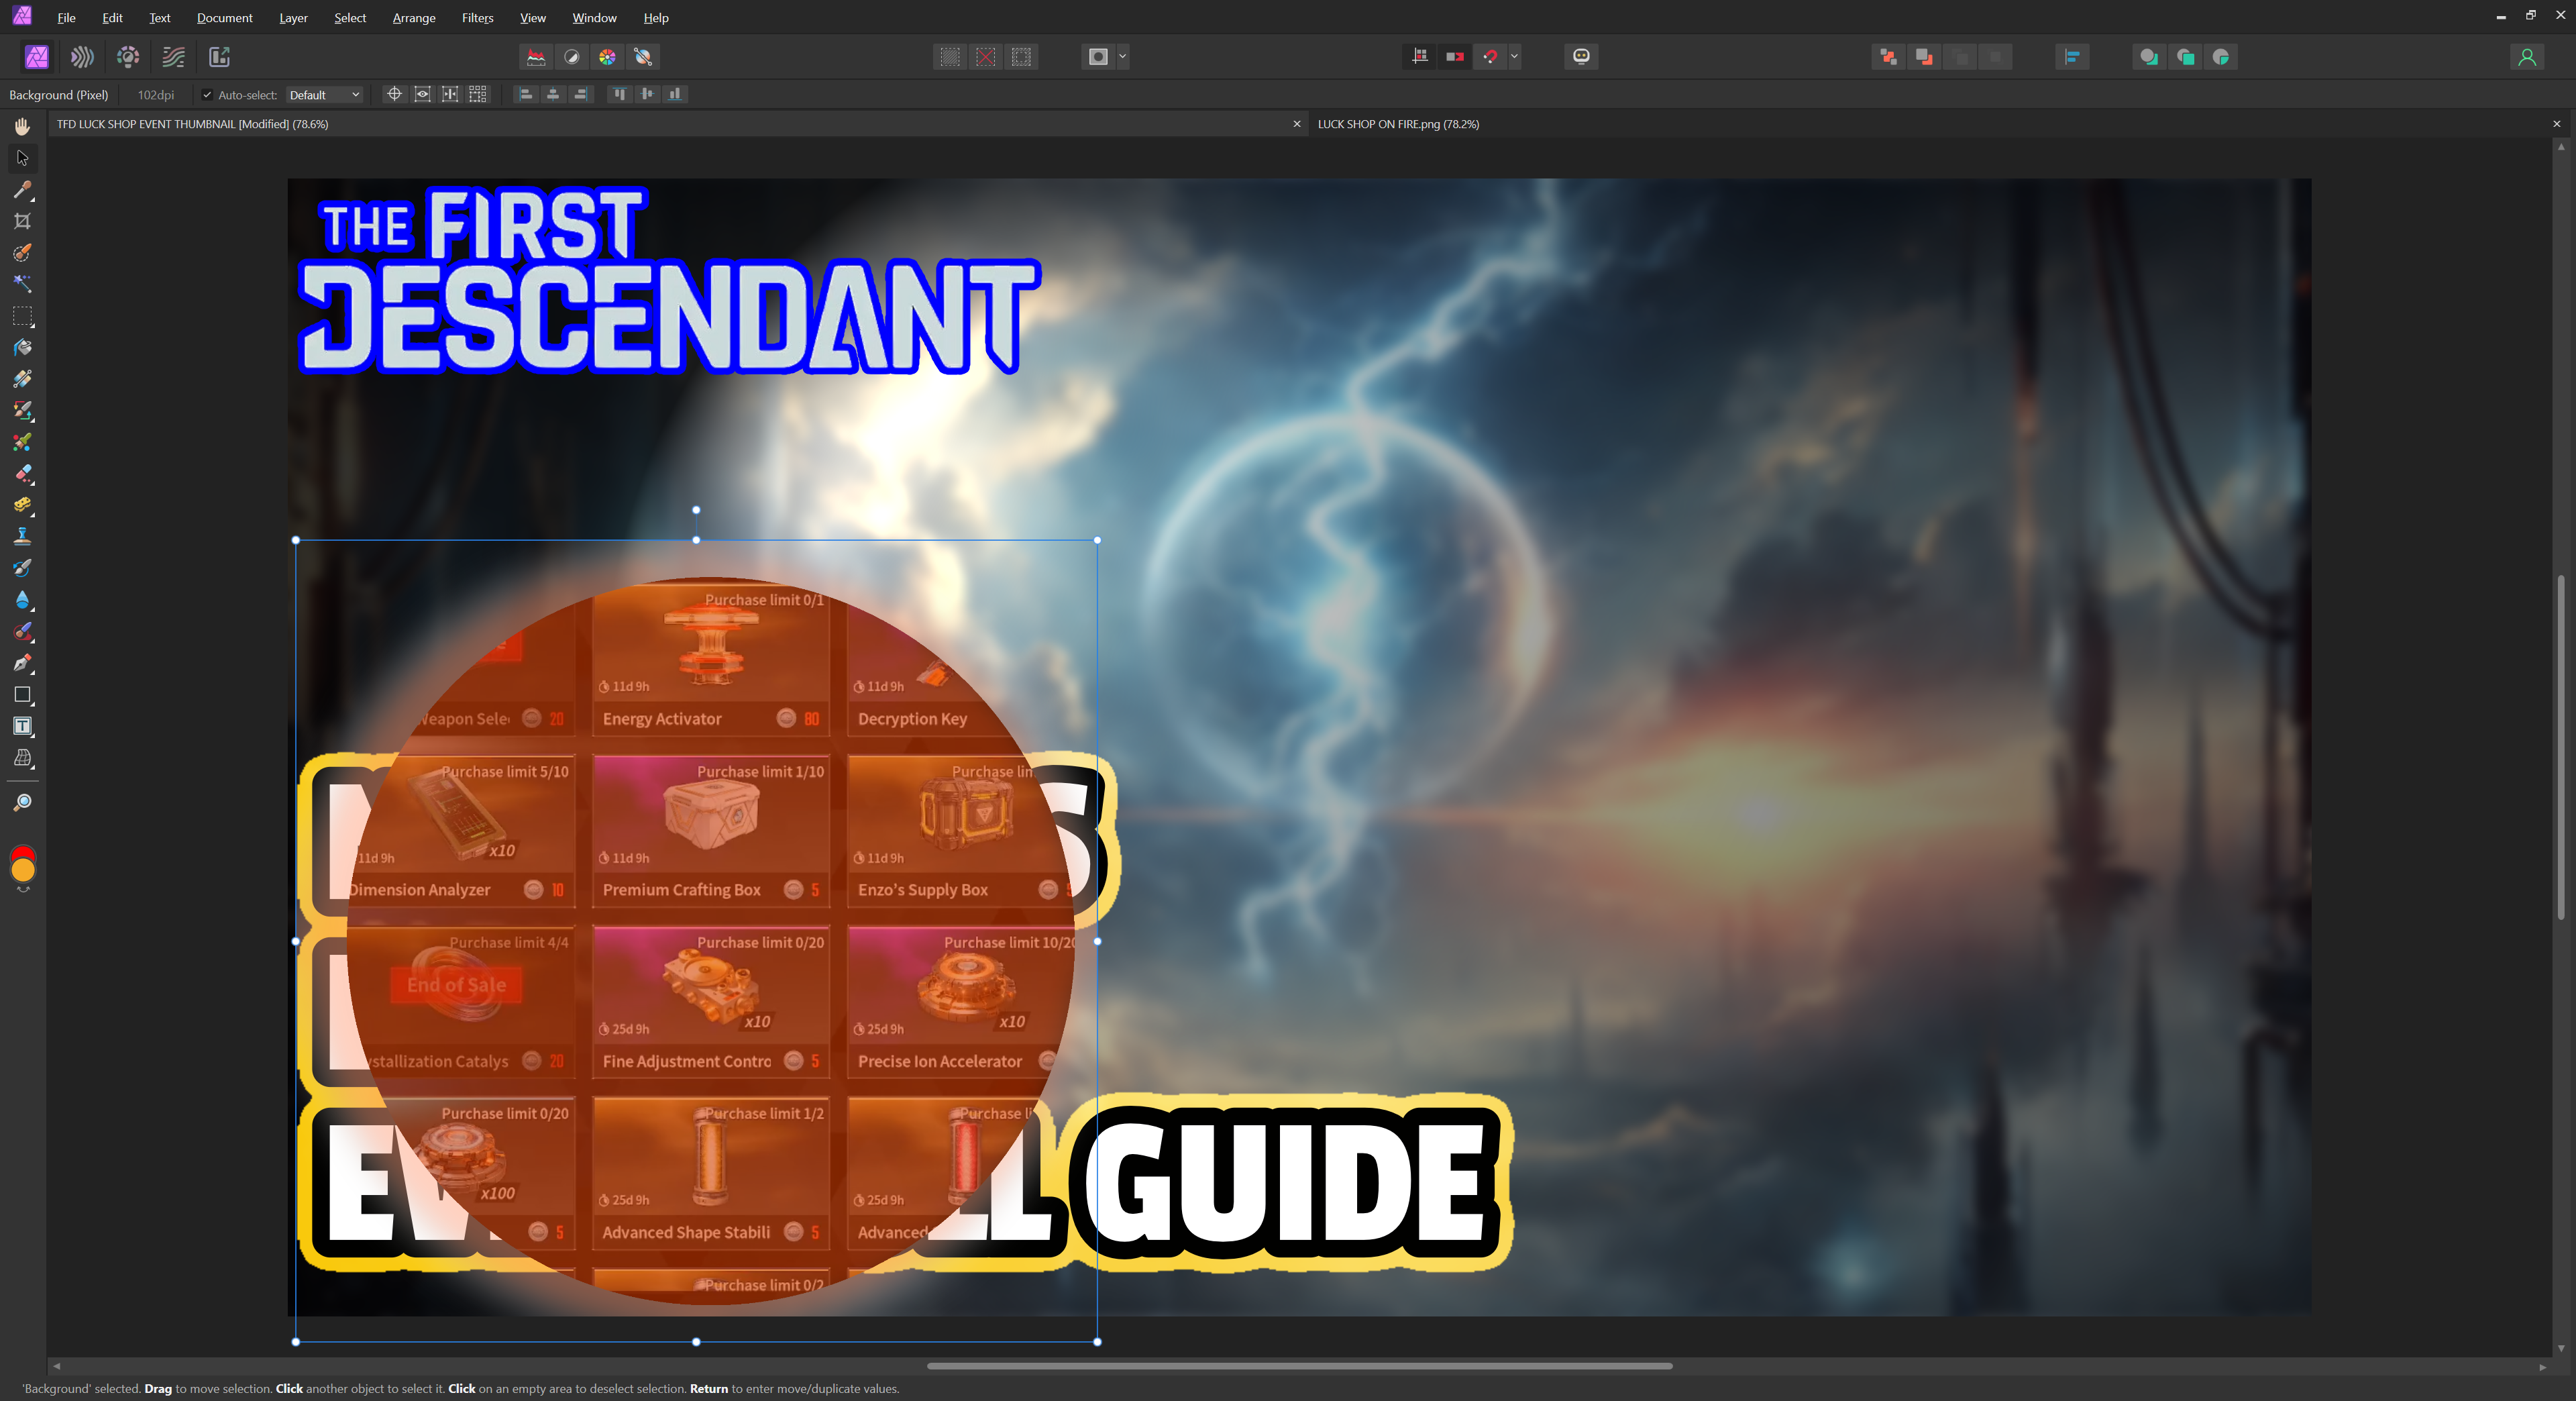This screenshot has height=1401, width=2576.
Task: Apply Auto Levels from toolbar
Action: click(536, 57)
